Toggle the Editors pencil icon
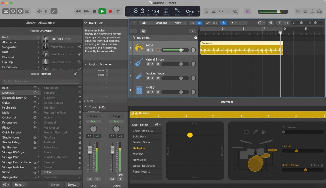The image size is (326, 188). [54, 11]
